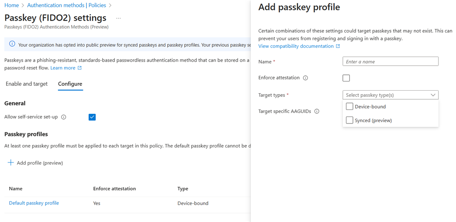Click the Name input field
456x222 pixels.
pos(390,62)
